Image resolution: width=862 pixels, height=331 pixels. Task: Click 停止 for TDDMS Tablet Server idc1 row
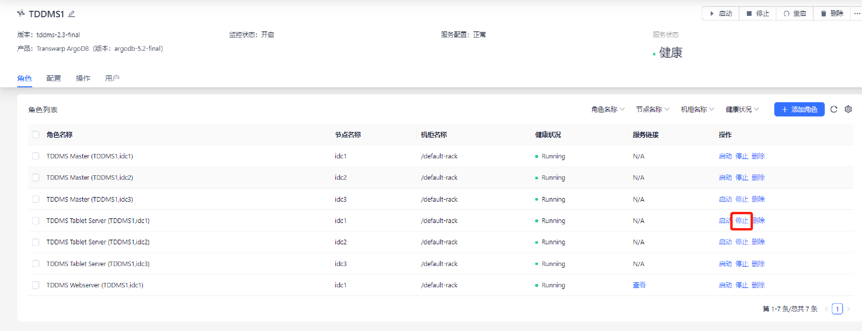pos(742,221)
